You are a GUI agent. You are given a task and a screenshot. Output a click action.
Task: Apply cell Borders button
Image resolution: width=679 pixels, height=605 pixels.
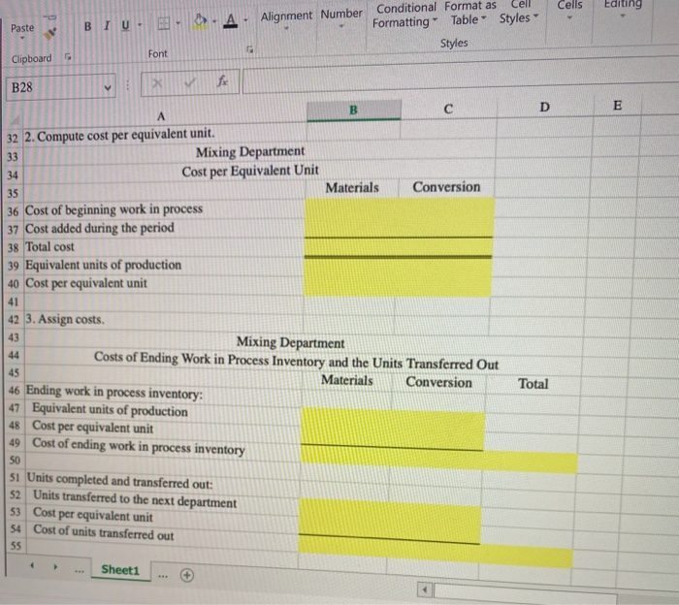click(163, 23)
